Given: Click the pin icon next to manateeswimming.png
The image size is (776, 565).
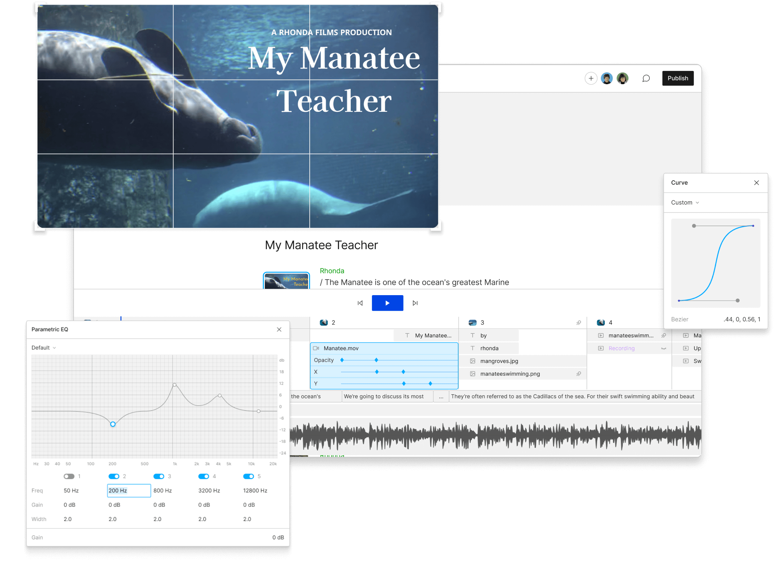Looking at the screenshot, I should 579,374.
